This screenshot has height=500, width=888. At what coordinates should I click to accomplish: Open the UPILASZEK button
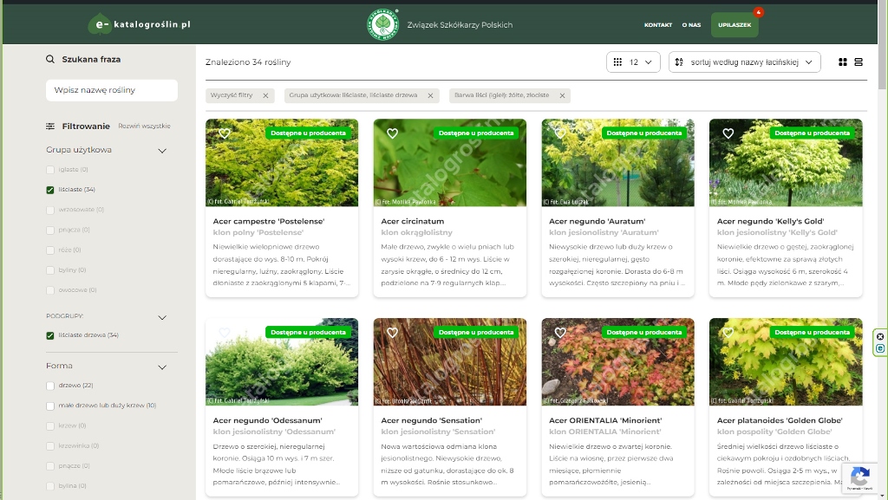coord(734,25)
